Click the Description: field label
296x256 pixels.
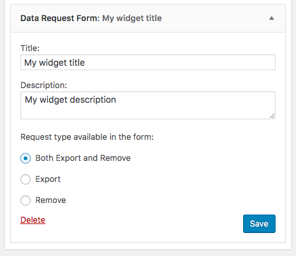point(43,85)
